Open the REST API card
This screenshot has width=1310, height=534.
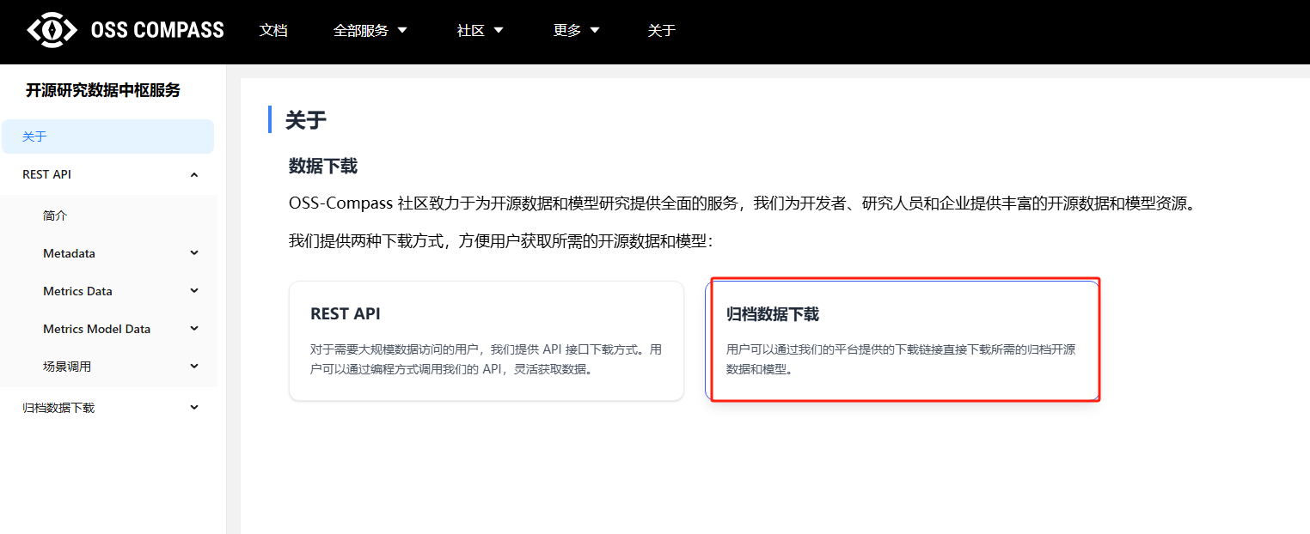pos(486,341)
